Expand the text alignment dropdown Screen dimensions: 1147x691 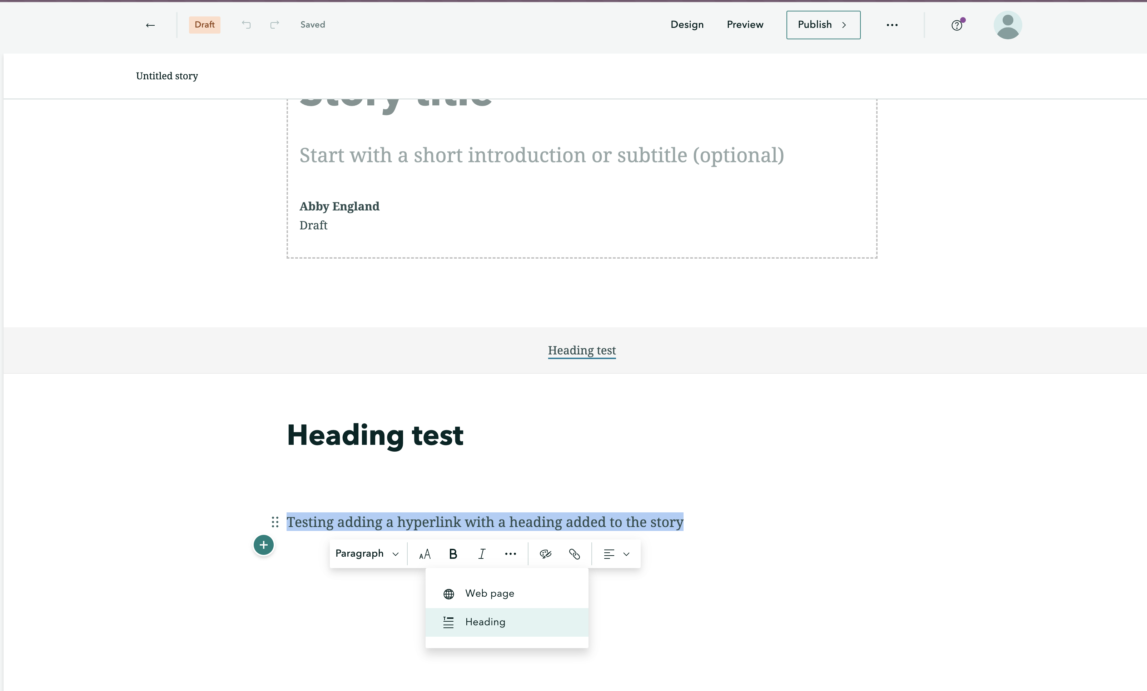pyautogui.click(x=616, y=554)
